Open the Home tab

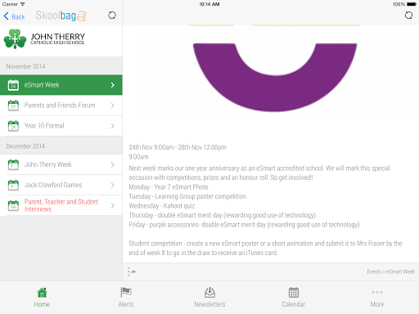(x=42, y=298)
